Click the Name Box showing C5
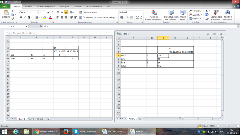This screenshot has width=240, height=135. 13,26
